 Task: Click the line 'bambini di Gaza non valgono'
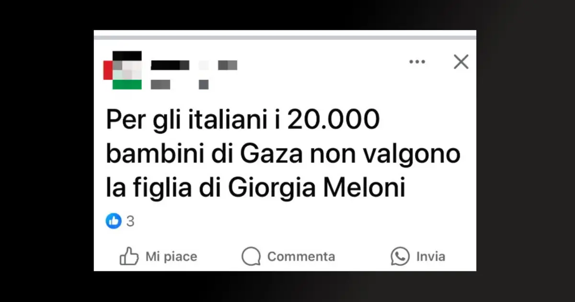pyautogui.click(x=283, y=154)
